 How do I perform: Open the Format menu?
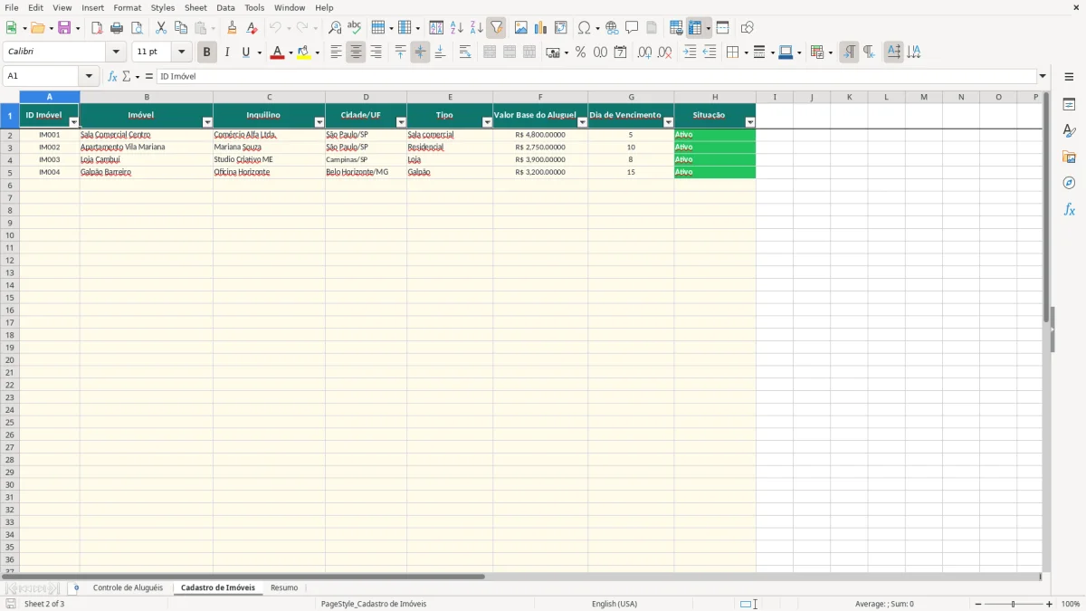coord(128,8)
